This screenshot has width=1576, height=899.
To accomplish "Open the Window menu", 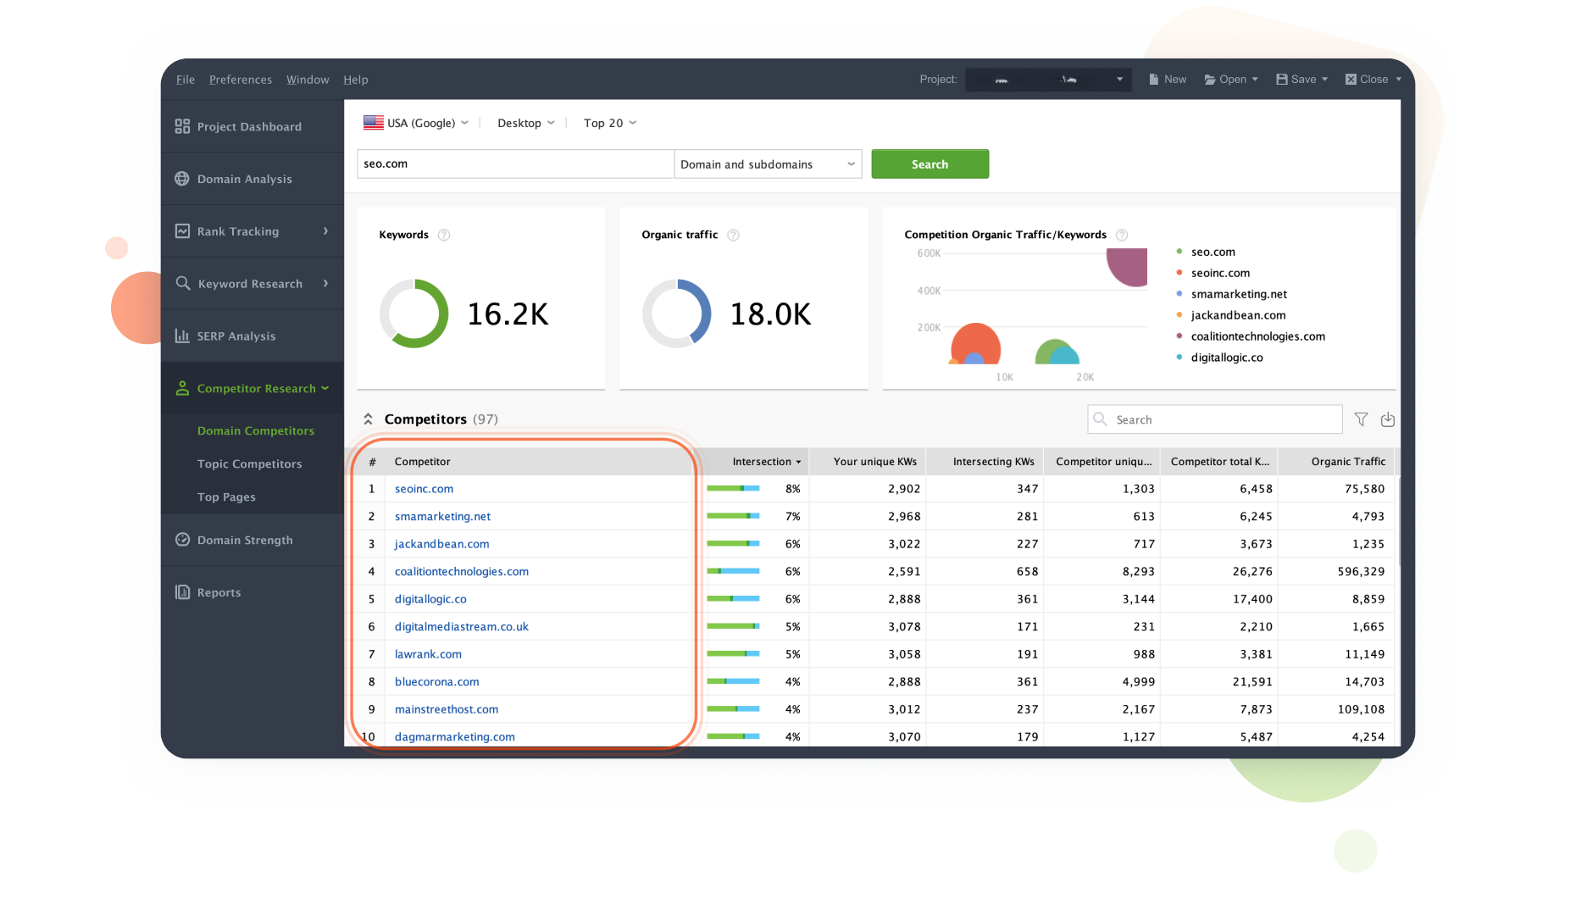I will [308, 80].
